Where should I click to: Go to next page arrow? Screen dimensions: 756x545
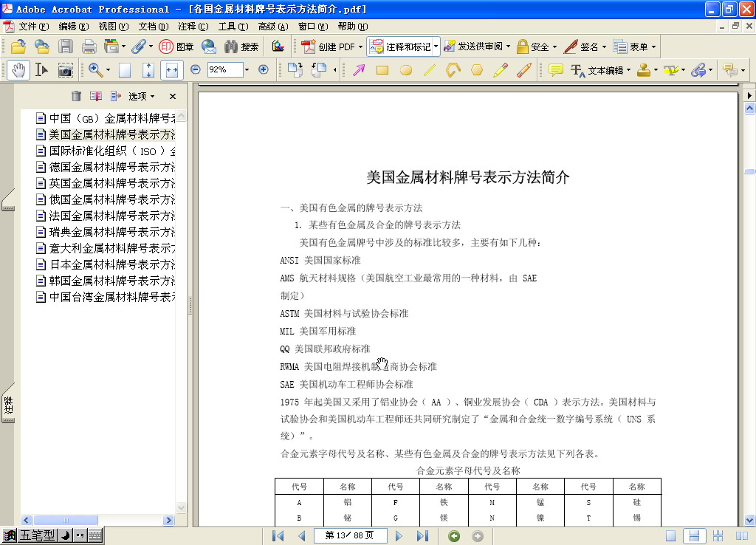399,536
